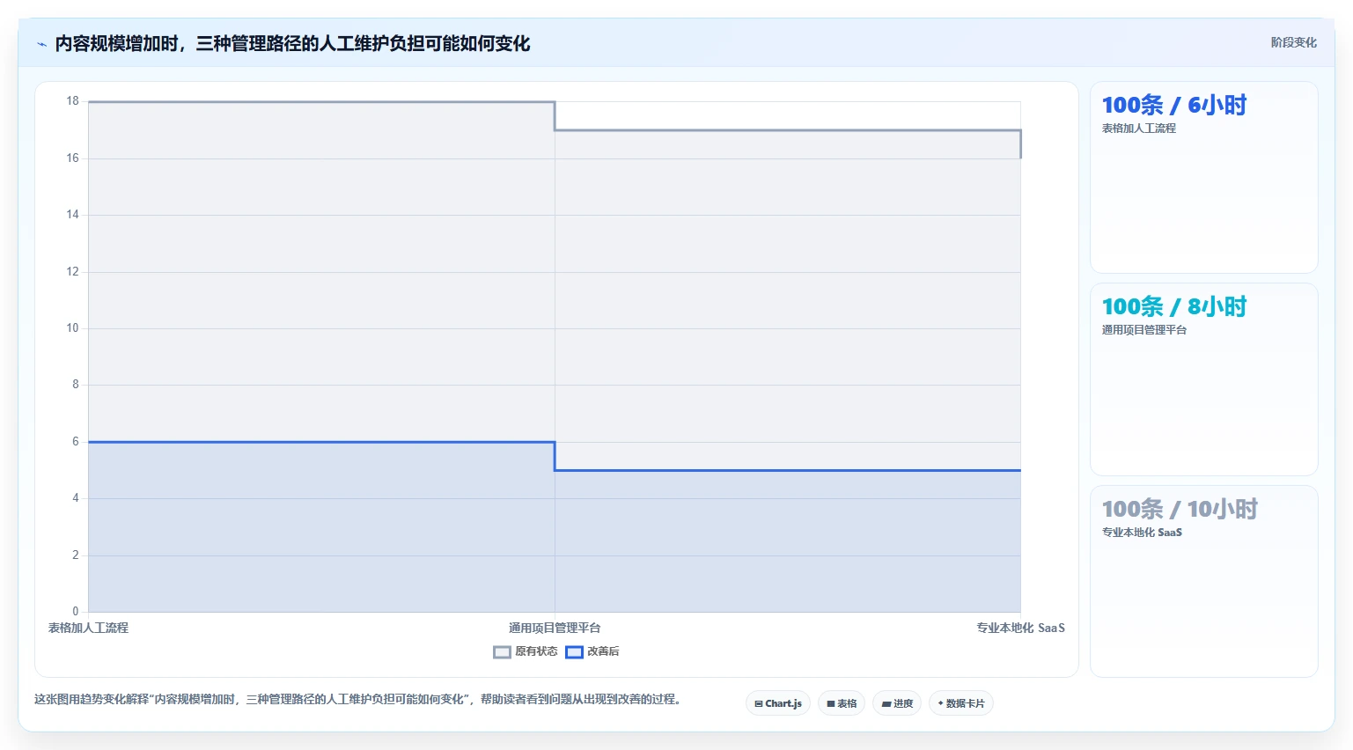Click the chart title about 人工维护负担
Viewport: 1353px width, 750px height.
click(x=292, y=43)
